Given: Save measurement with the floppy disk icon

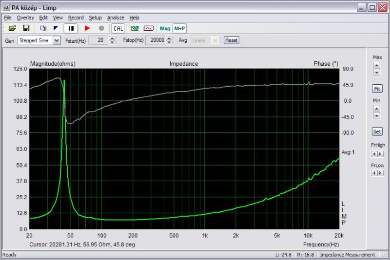Looking at the screenshot, I should coord(26,28).
